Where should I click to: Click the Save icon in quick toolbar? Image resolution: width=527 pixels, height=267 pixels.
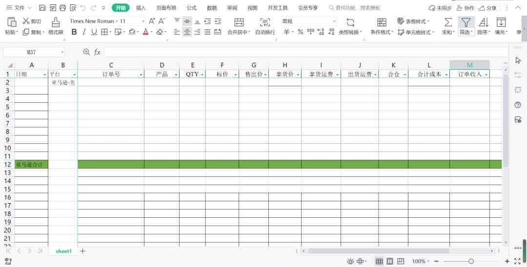pyautogui.click(x=42, y=8)
